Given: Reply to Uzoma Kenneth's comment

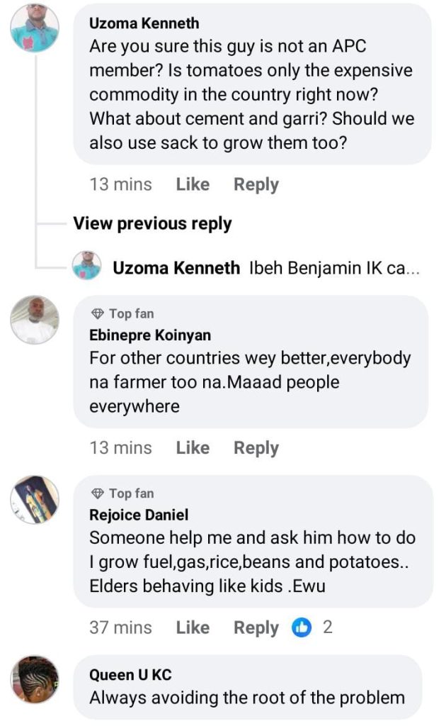Looking at the screenshot, I should [x=256, y=184].
